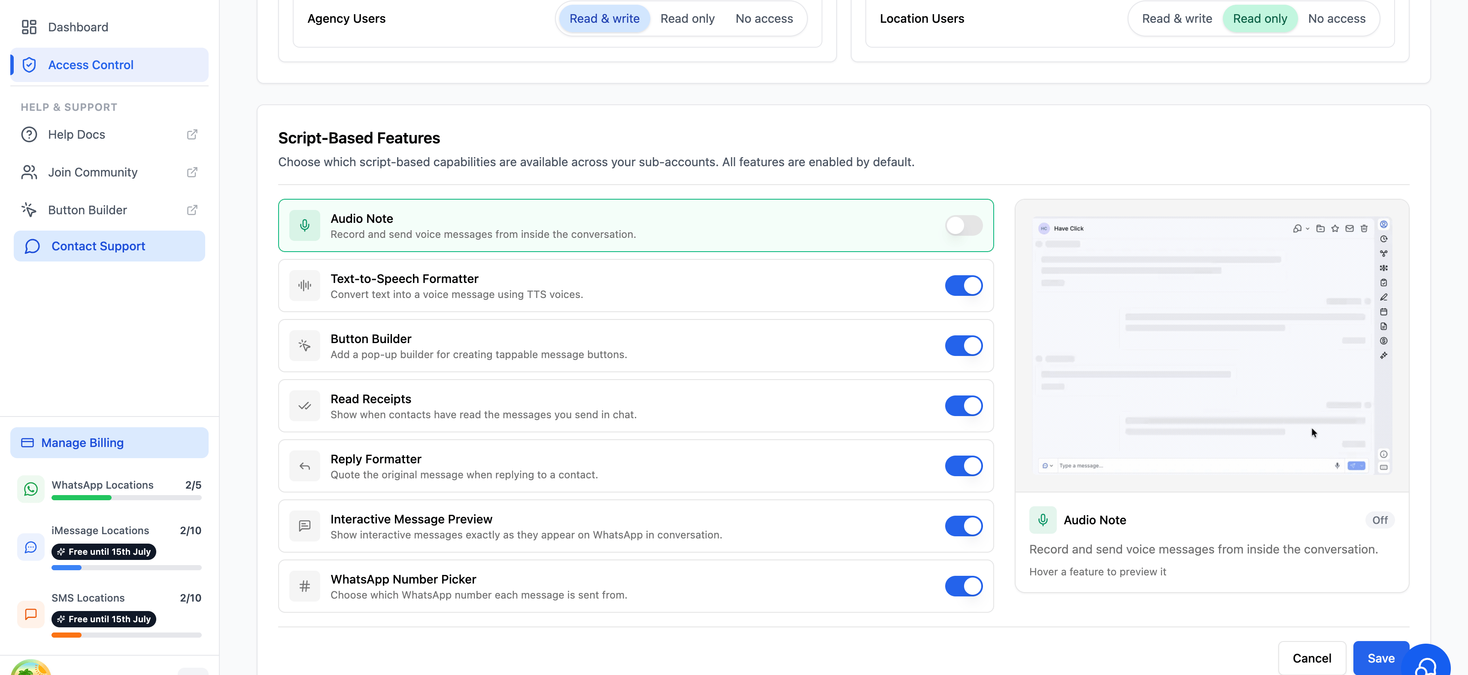Open Button Builder external link arrow
Viewport: 1468px width, 675px height.
[x=192, y=210]
